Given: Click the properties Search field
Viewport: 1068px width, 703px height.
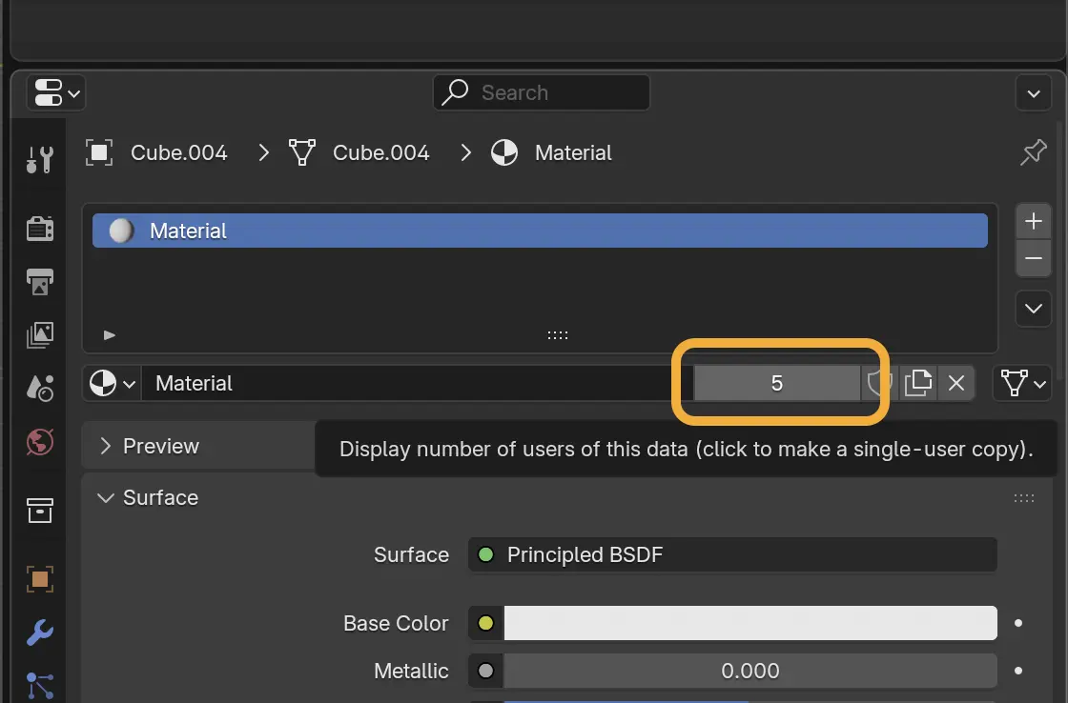Looking at the screenshot, I should [542, 92].
